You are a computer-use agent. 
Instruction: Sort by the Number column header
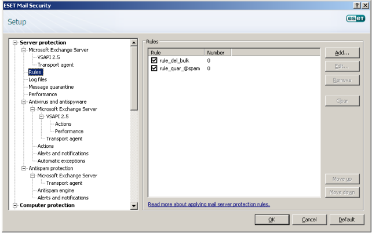217,52
